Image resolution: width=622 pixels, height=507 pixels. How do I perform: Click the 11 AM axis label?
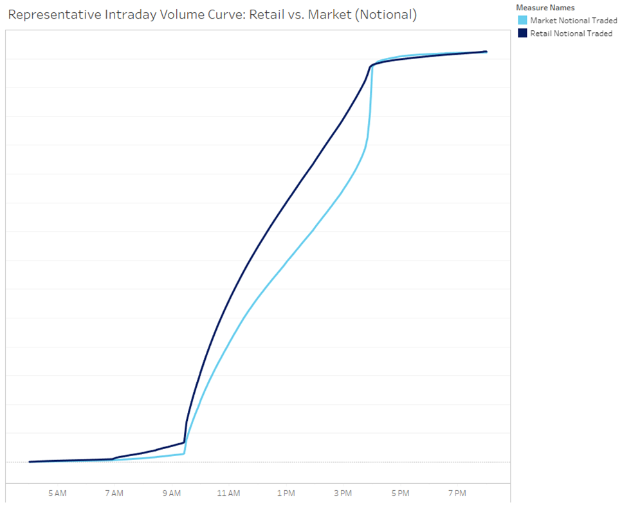point(228,493)
